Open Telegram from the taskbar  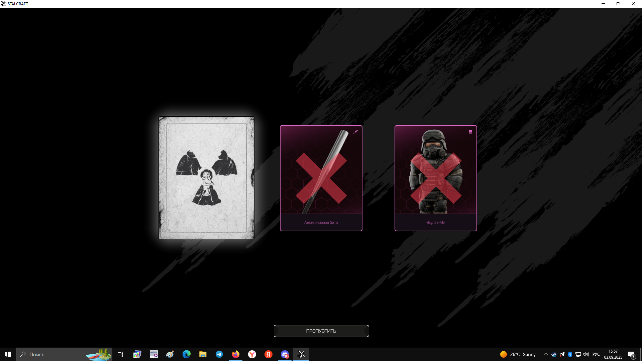tap(219, 354)
